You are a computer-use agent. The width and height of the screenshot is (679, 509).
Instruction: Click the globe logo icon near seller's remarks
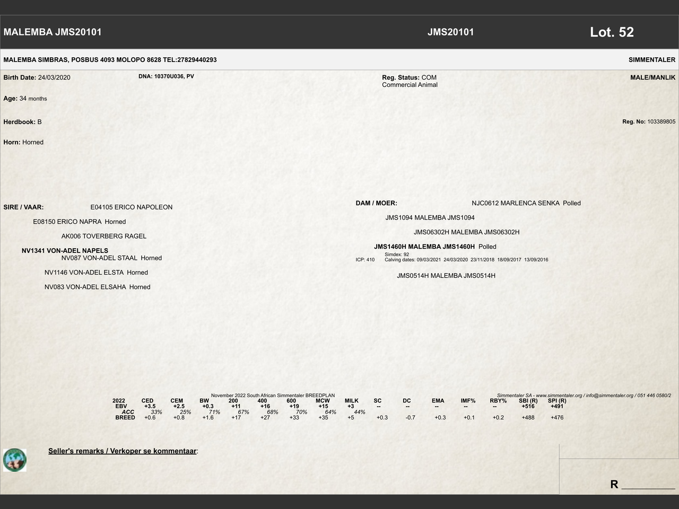tap(15, 460)
